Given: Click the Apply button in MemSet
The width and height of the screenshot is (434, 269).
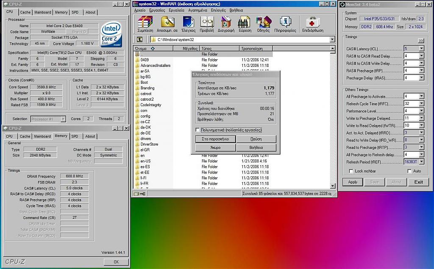Looking at the screenshot, I should pyautogui.click(x=352, y=182).
